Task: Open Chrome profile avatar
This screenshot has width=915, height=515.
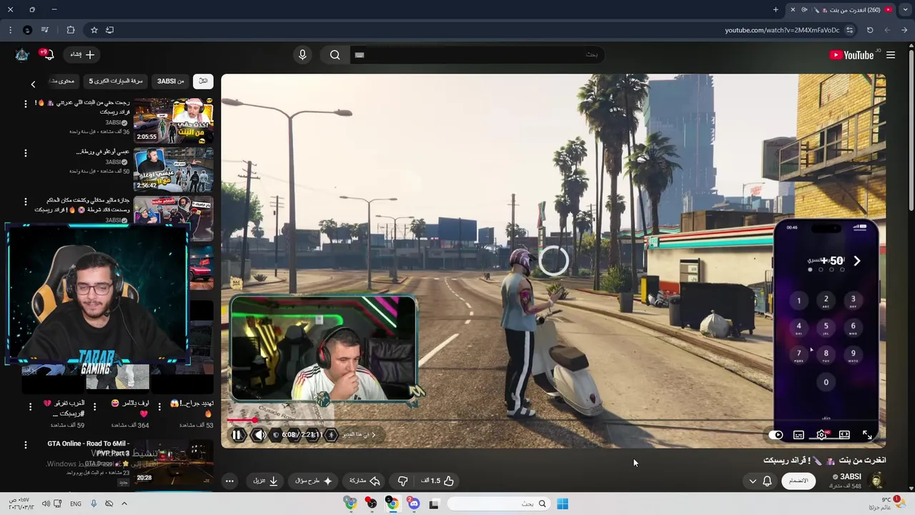Action: (27, 30)
